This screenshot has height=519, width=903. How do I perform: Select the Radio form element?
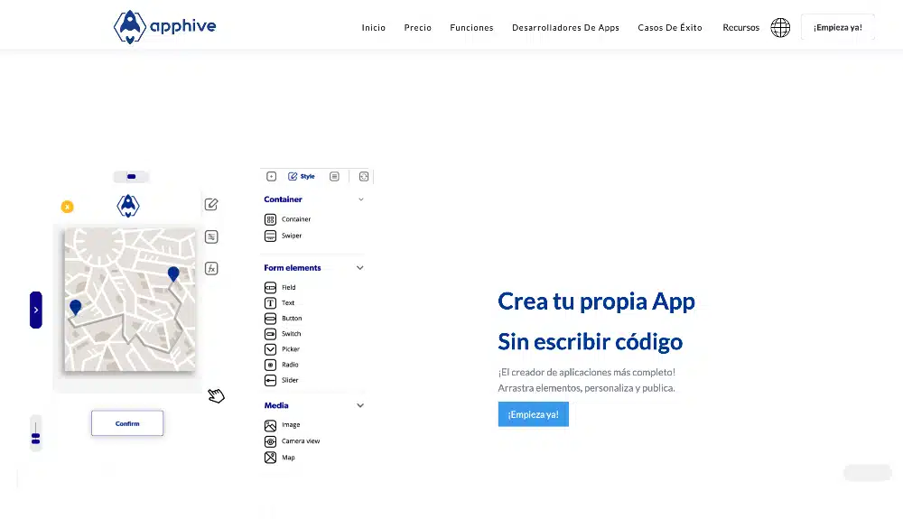[x=282, y=365]
